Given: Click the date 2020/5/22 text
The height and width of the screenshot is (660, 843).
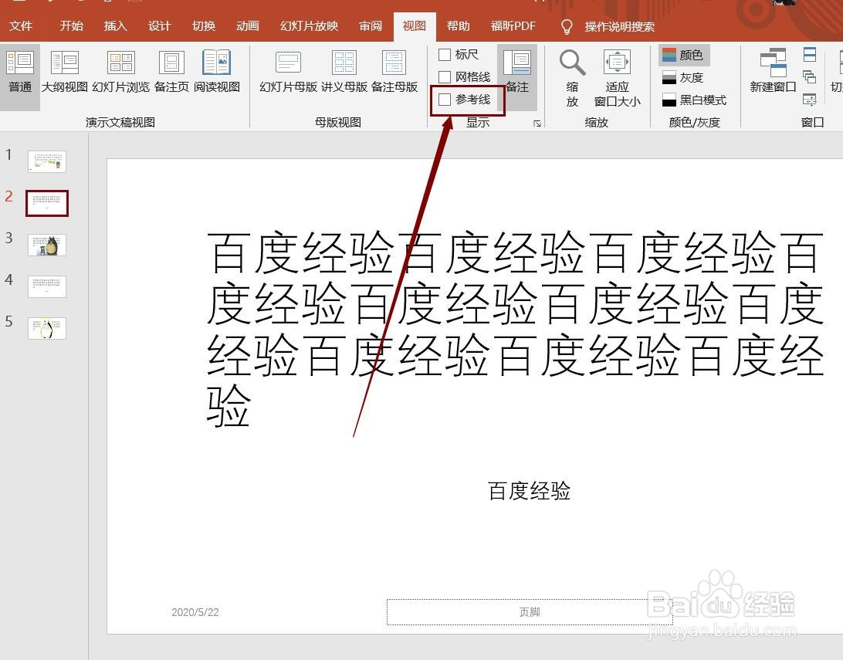Looking at the screenshot, I should (x=195, y=612).
